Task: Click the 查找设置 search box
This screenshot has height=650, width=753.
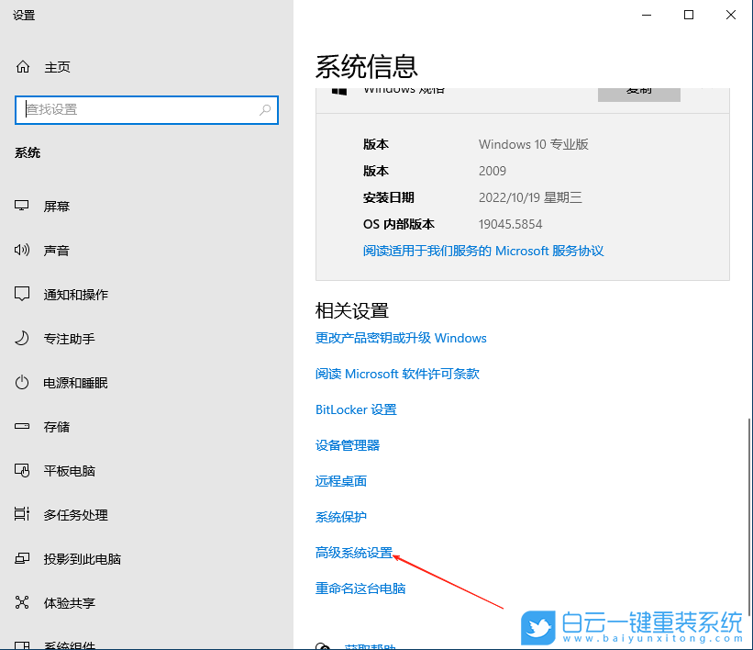Action: (x=147, y=109)
